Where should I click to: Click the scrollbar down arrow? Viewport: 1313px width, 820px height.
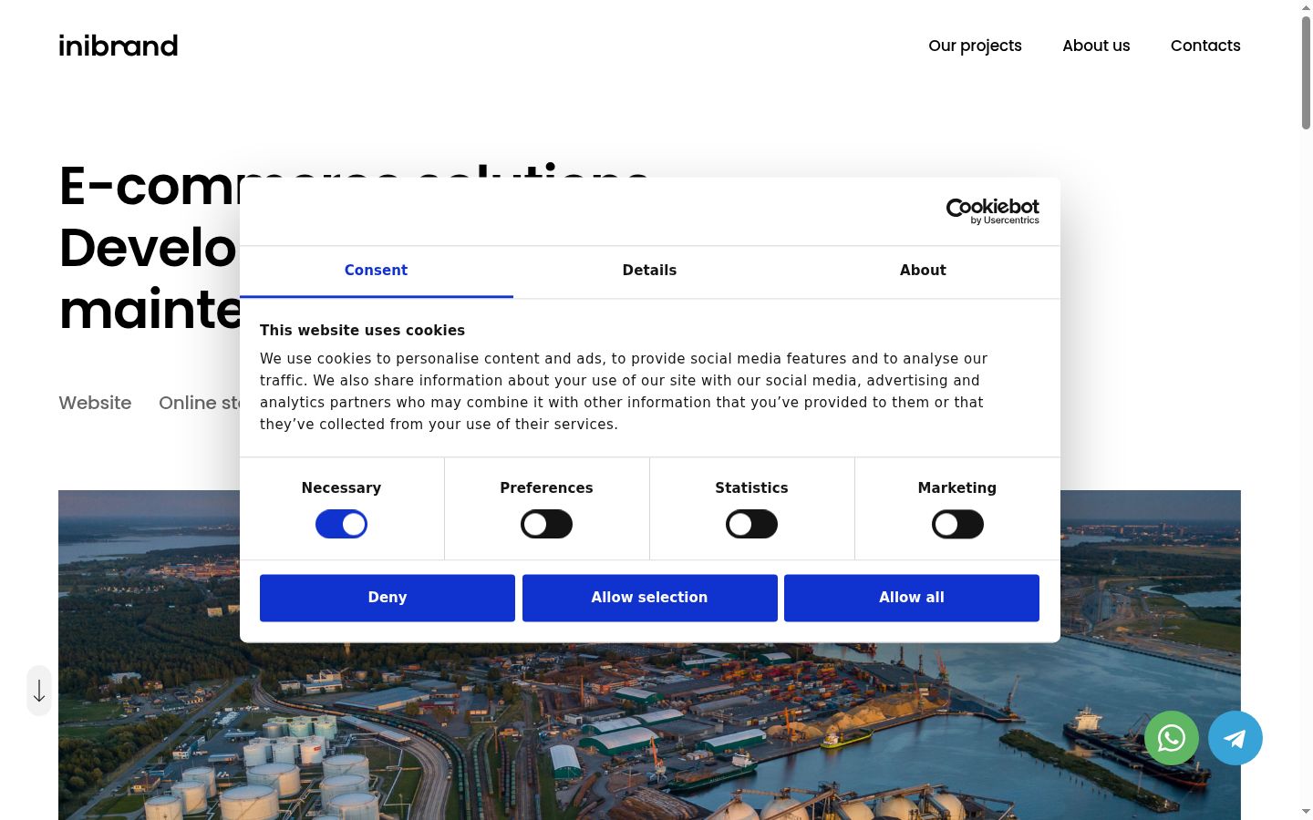1306,812
